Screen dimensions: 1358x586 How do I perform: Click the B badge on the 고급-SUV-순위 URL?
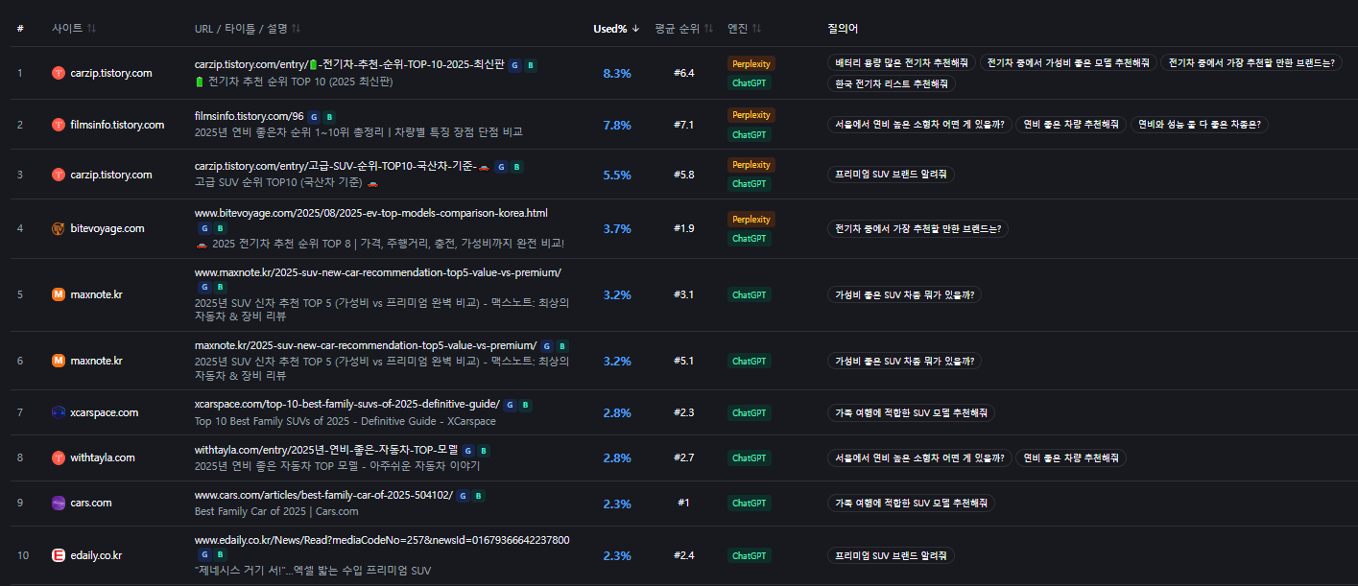pyautogui.click(x=516, y=167)
